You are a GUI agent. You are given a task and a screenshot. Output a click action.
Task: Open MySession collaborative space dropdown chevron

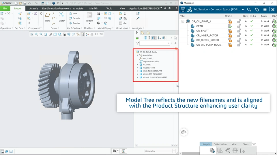pos(243,9)
